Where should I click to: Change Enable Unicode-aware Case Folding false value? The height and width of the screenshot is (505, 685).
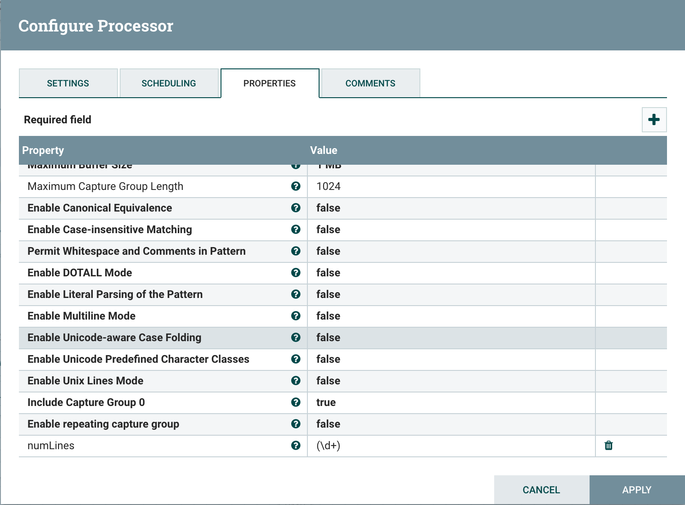coord(450,338)
